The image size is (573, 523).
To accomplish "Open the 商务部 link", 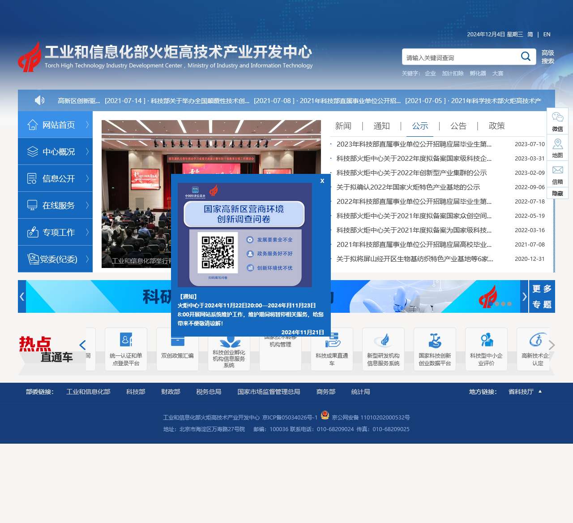I will 326,392.
